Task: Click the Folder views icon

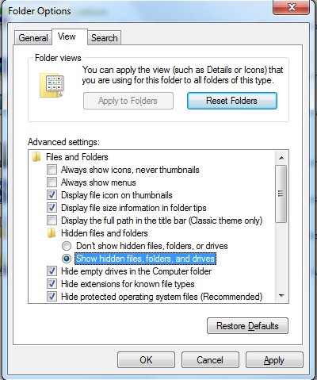Action: tap(52, 86)
